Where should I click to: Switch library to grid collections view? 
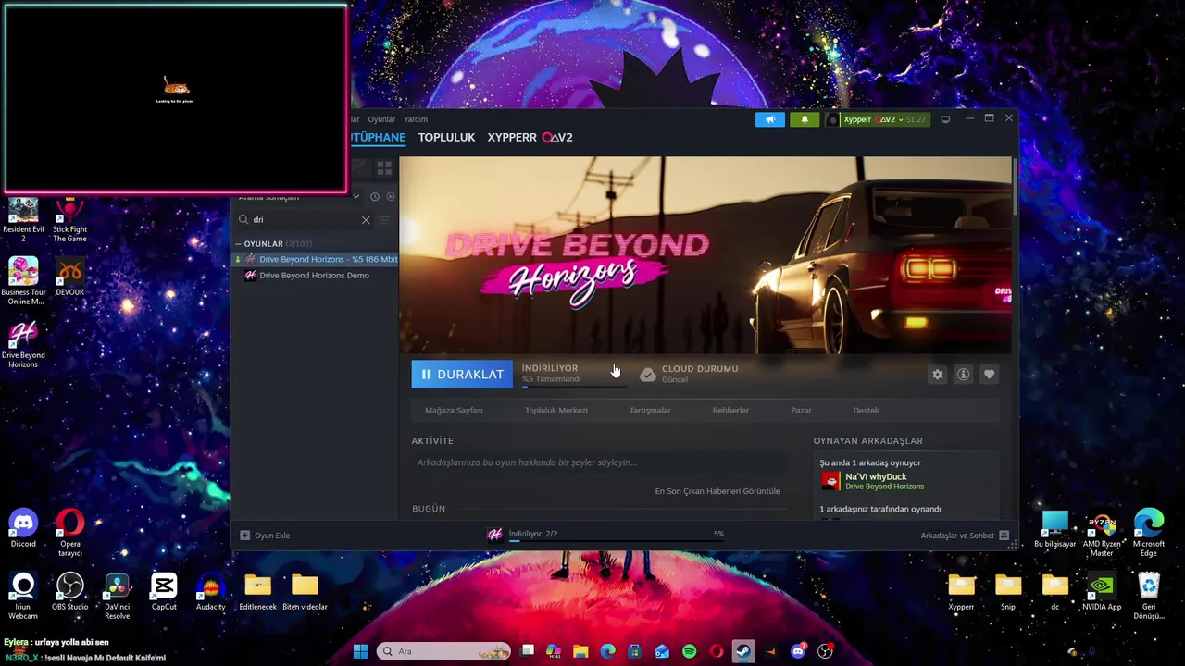point(384,168)
